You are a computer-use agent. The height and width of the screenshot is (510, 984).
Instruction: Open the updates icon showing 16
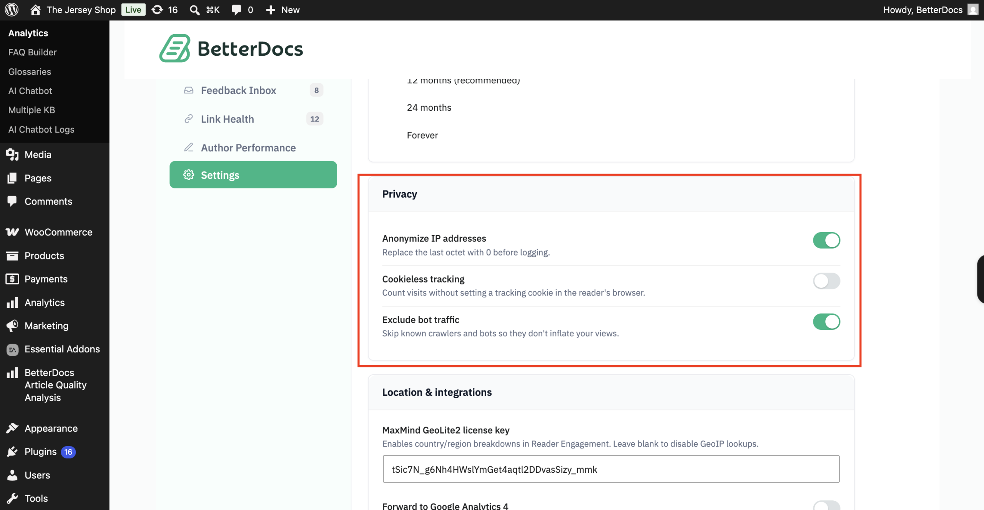pos(157,10)
